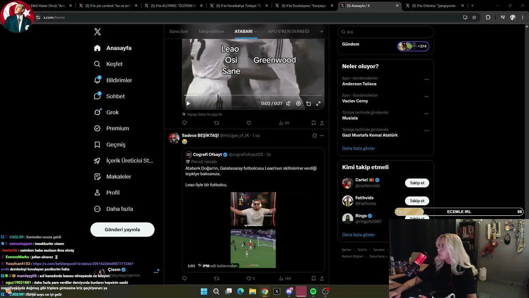Click Gönderi yayınla button
The image size is (529, 298).
coord(122,230)
